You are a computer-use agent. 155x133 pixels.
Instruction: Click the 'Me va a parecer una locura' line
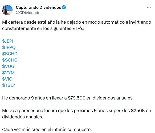click(x=77, y=111)
